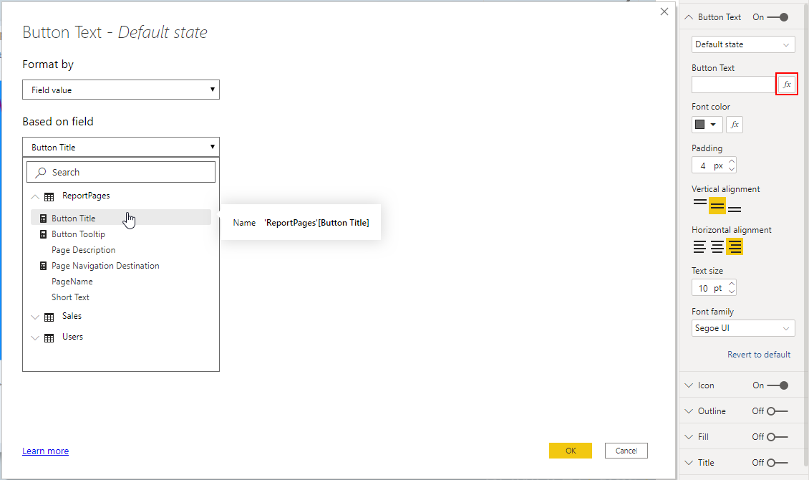Open the Learn more link
This screenshot has width=809, height=480.
(45, 451)
